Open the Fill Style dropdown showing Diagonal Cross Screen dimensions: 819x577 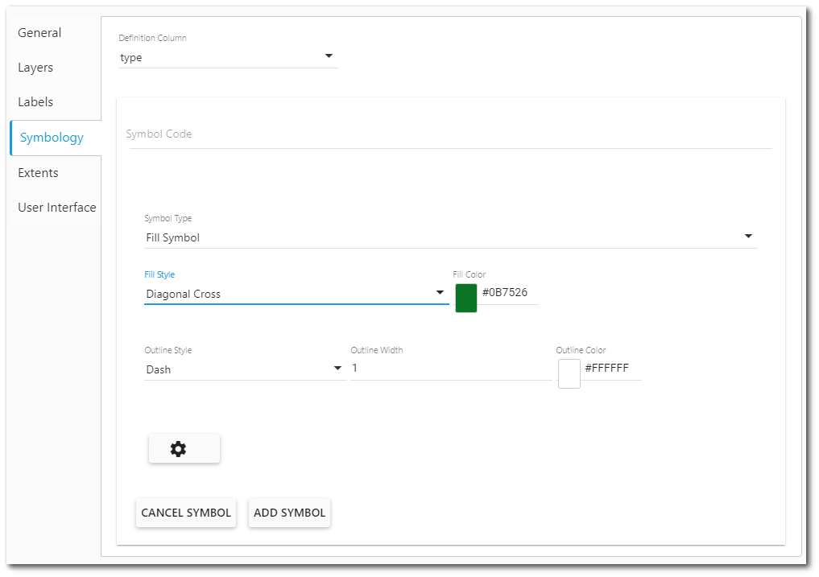coord(290,293)
